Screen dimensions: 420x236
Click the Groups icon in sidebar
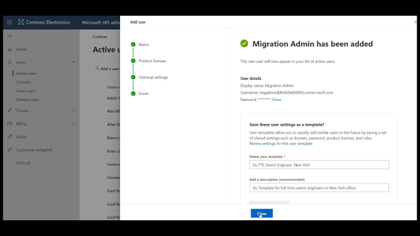pyautogui.click(x=10, y=110)
